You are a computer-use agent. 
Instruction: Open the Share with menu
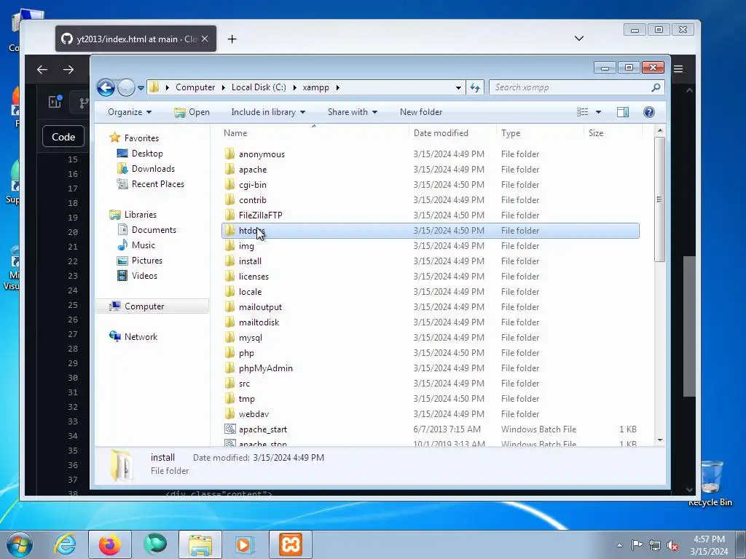pos(352,112)
